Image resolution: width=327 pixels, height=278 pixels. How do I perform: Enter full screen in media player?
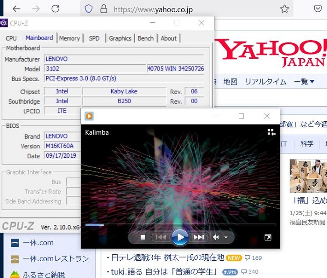point(268,237)
